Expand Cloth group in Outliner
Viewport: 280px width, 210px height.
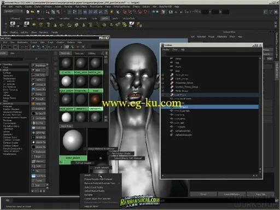163,79
